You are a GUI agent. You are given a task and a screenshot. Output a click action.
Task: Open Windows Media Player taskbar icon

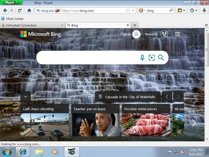pyautogui.click(x=55, y=152)
